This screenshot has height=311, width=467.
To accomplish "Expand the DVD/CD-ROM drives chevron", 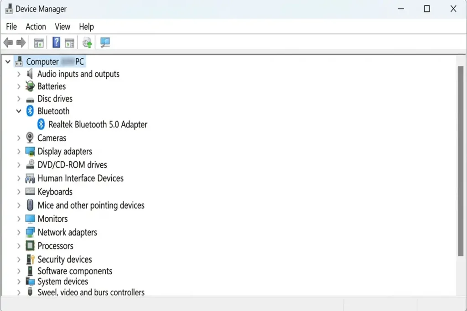I will click(19, 165).
